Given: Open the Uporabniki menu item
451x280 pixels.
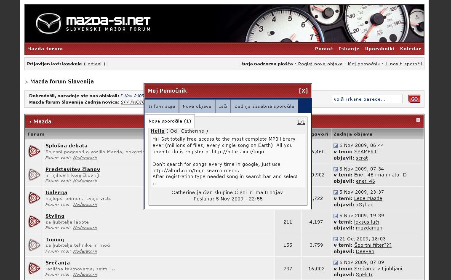Looking at the screenshot, I should coord(380,48).
